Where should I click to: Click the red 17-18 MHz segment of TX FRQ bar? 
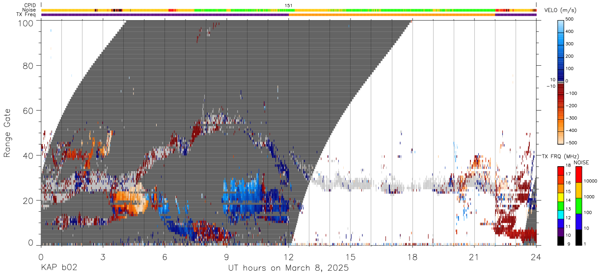561,170
